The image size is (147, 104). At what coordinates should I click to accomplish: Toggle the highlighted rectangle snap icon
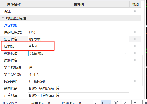[x=104, y=102]
